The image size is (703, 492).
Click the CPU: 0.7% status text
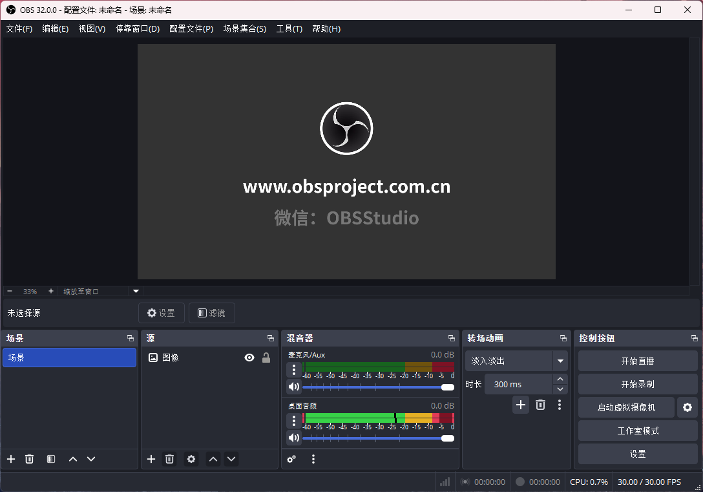(x=589, y=482)
